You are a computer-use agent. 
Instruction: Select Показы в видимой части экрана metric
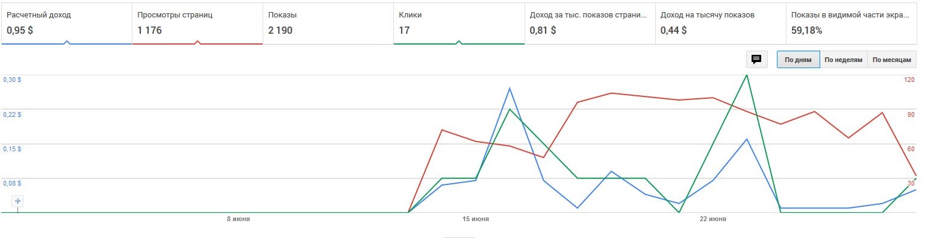[852, 23]
